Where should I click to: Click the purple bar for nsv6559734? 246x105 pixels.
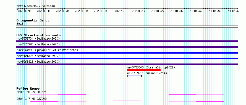tap(127, 41)
